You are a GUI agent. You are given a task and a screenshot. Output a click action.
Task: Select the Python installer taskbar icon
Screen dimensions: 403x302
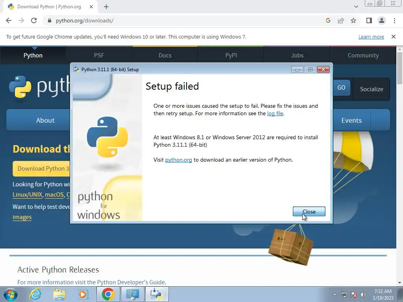(x=157, y=294)
